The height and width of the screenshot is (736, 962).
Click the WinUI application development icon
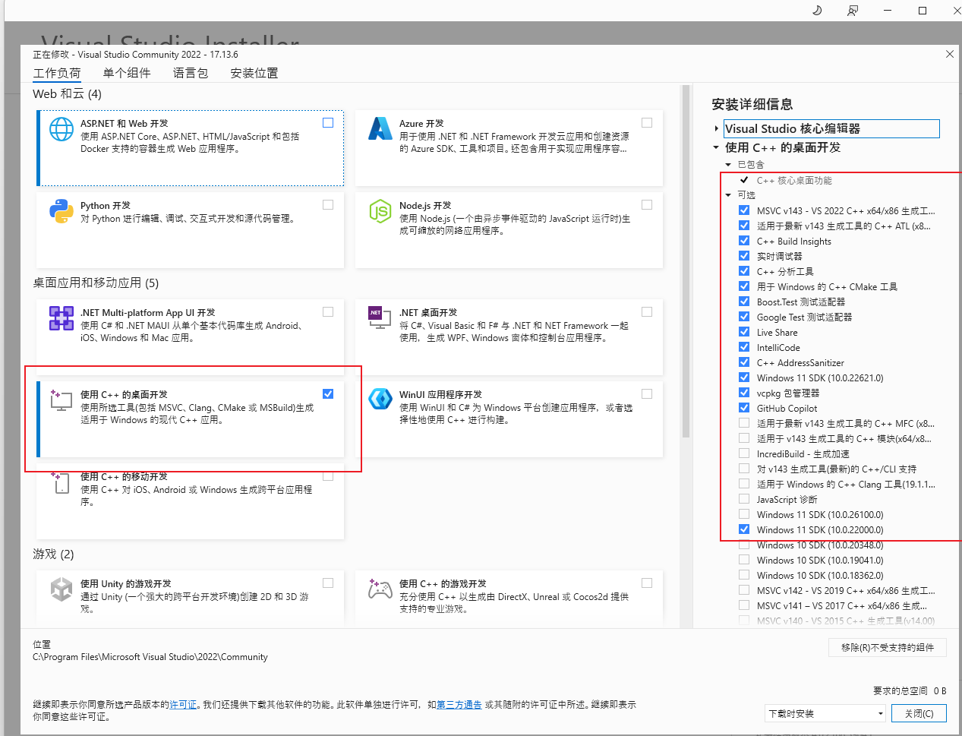click(380, 400)
